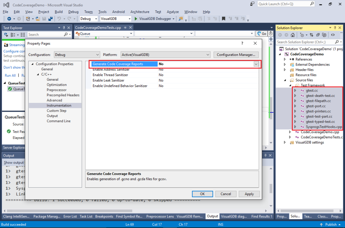This screenshot has width=345, height=228.
Task: Click the Quick Launch search field
Action: coord(284,4)
